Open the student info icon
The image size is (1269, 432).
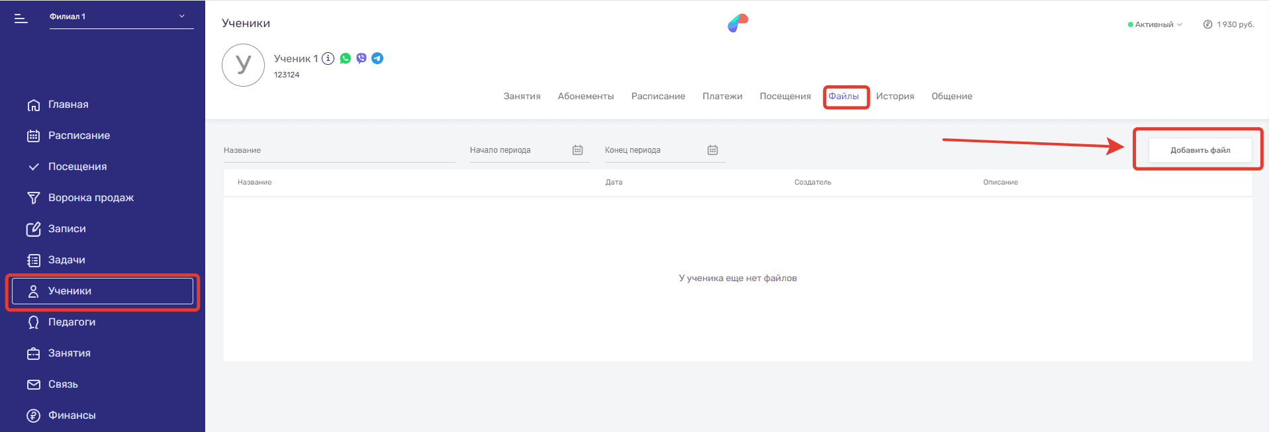tap(328, 58)
